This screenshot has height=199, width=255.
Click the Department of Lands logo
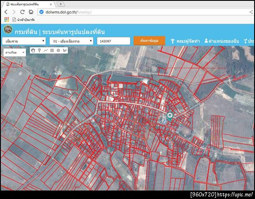(x=8, y=29)
